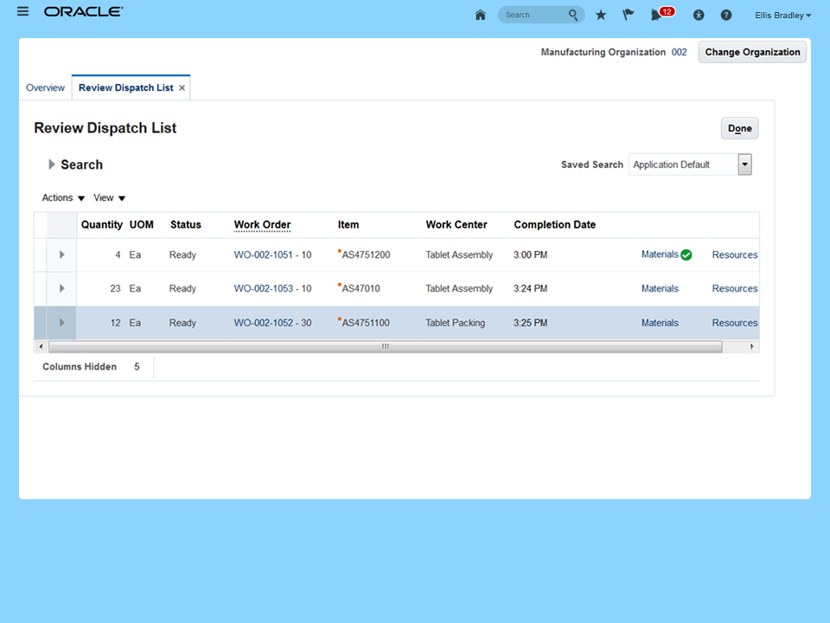Image resolution: width=830 pixels, height=623 pixels.
Task: Open notifications bell with 12 badge
Action: click(661, 14)
